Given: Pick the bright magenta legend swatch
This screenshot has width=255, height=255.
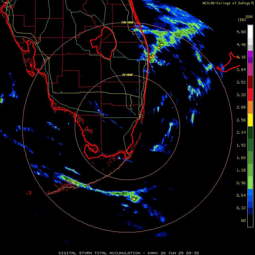Looking at the screenshot, I should (x=250, y=54).
